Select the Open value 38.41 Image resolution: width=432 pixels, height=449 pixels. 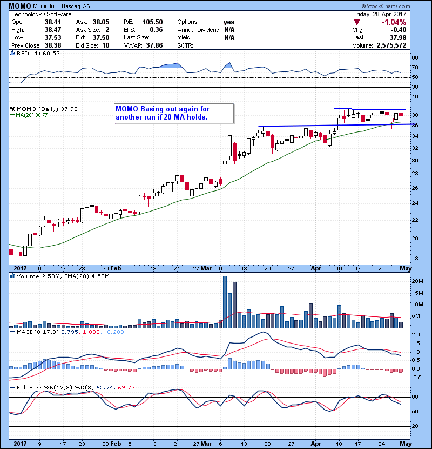pos(53,22)
